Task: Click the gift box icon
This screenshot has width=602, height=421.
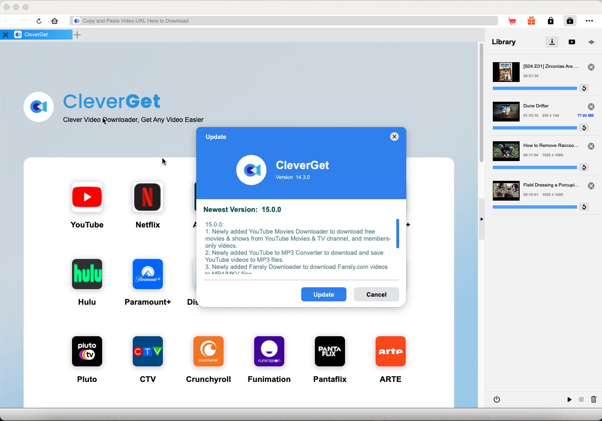Action: tap(531, 21)
